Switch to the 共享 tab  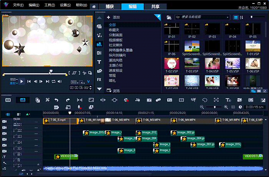(155, 7)
